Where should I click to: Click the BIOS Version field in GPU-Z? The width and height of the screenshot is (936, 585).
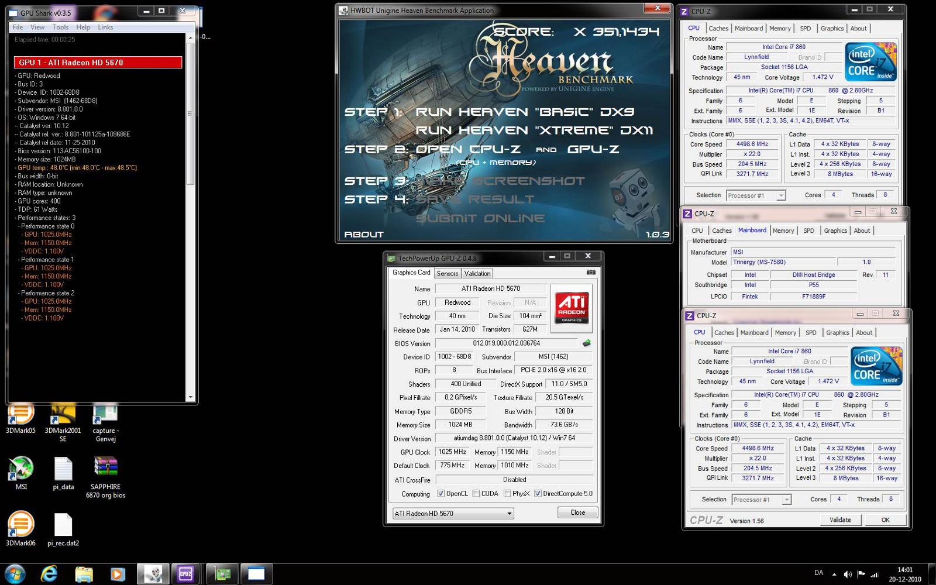point(507,343)
